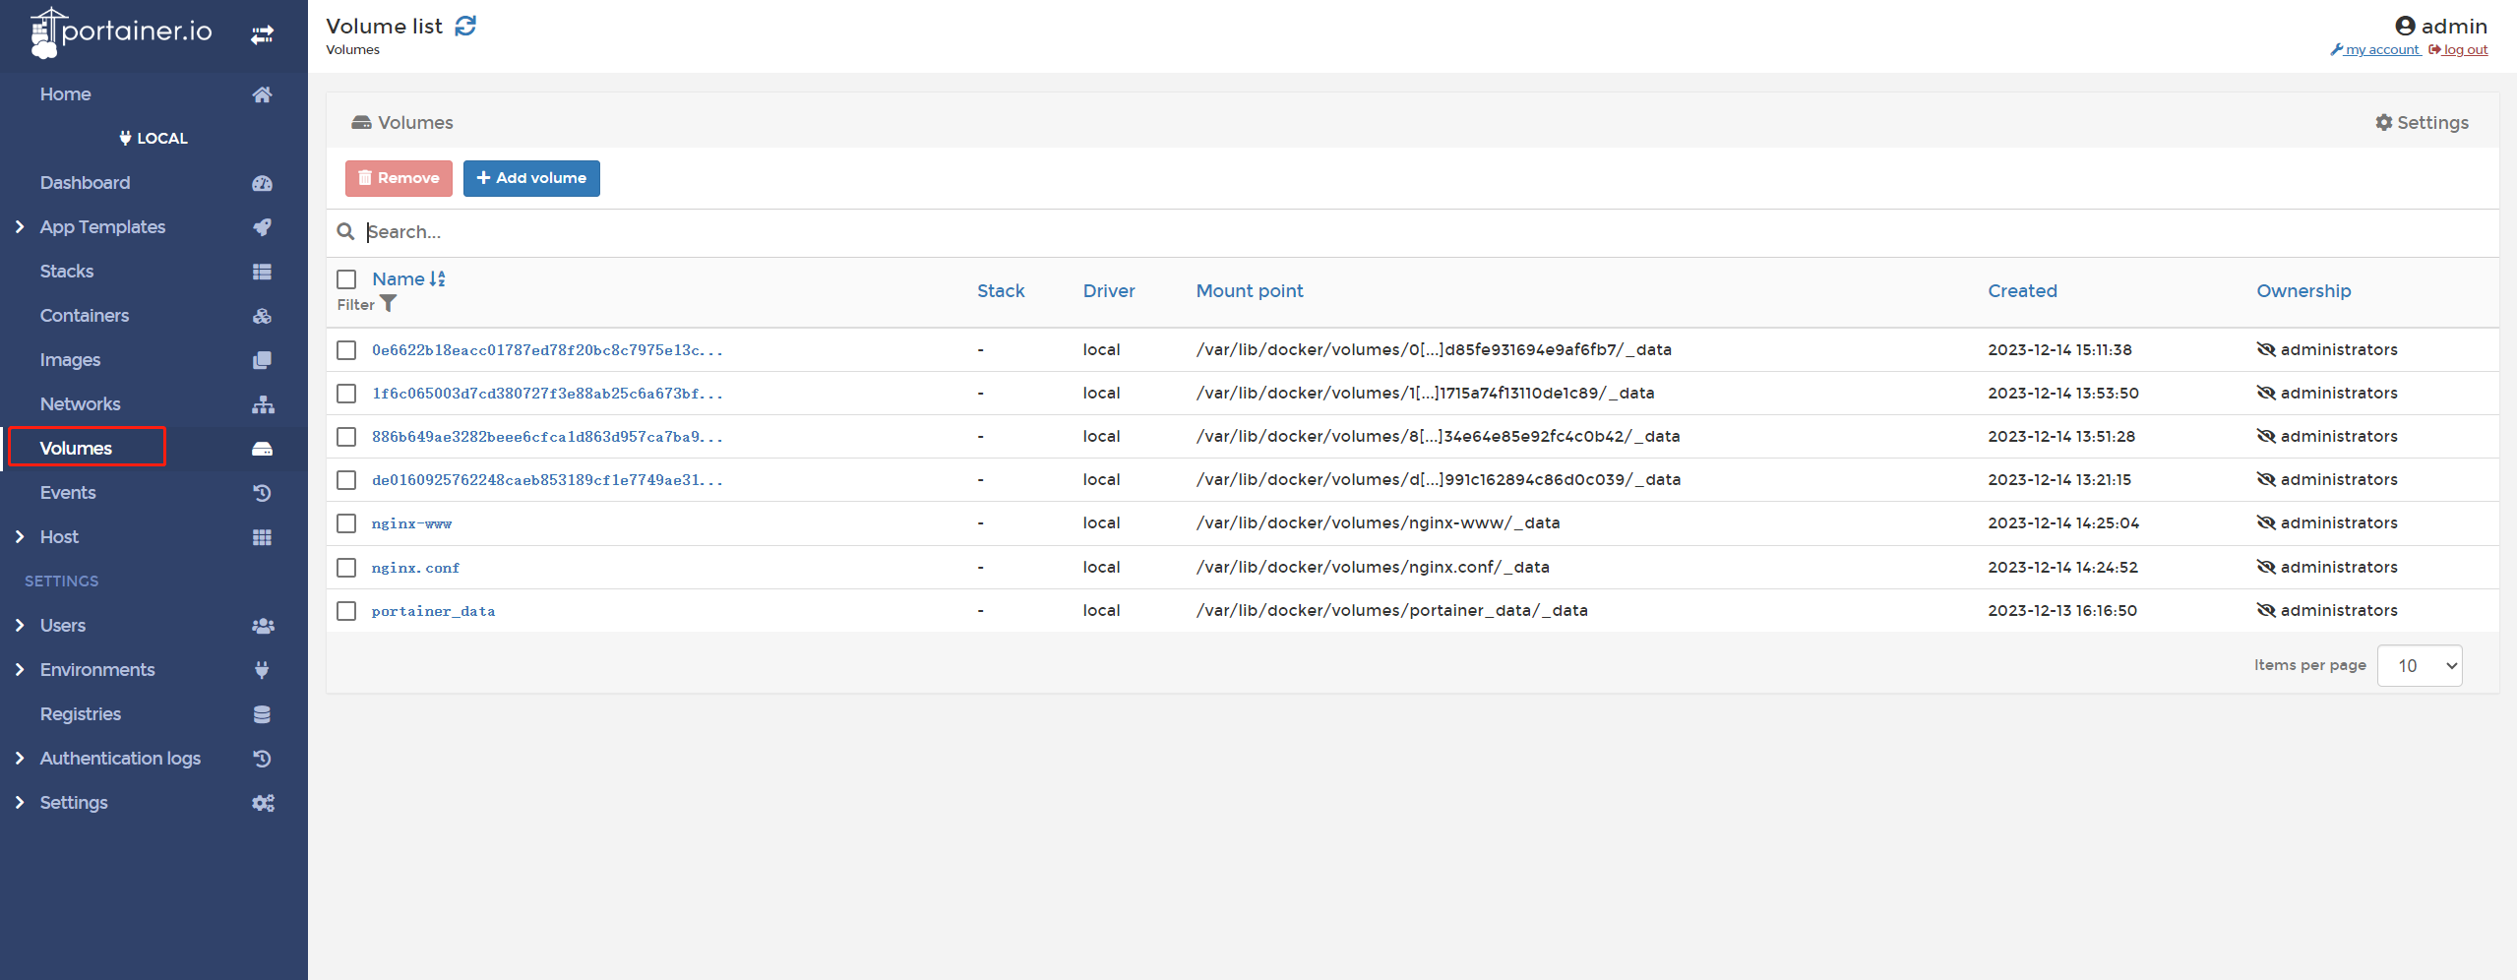Open the nginx.conf volume link
2517x980 pixels.
point(415,568)
